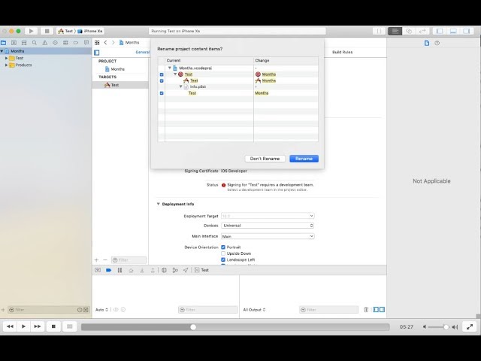Viewport: 481px width, 361px height.
Task: Open the Report navigator icon
Action: tap(86, 43)
